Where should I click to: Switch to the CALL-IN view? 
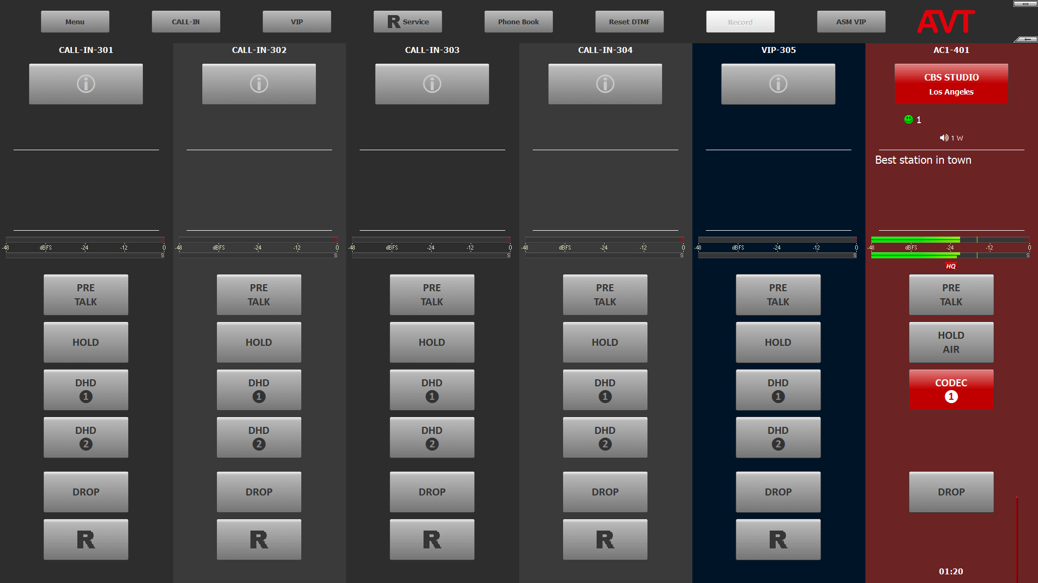coord(186,22)
